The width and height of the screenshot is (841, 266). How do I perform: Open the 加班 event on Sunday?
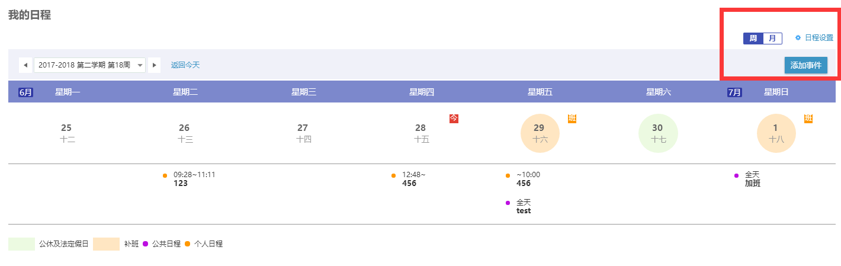pyautogui.click(x=748, y=179)
